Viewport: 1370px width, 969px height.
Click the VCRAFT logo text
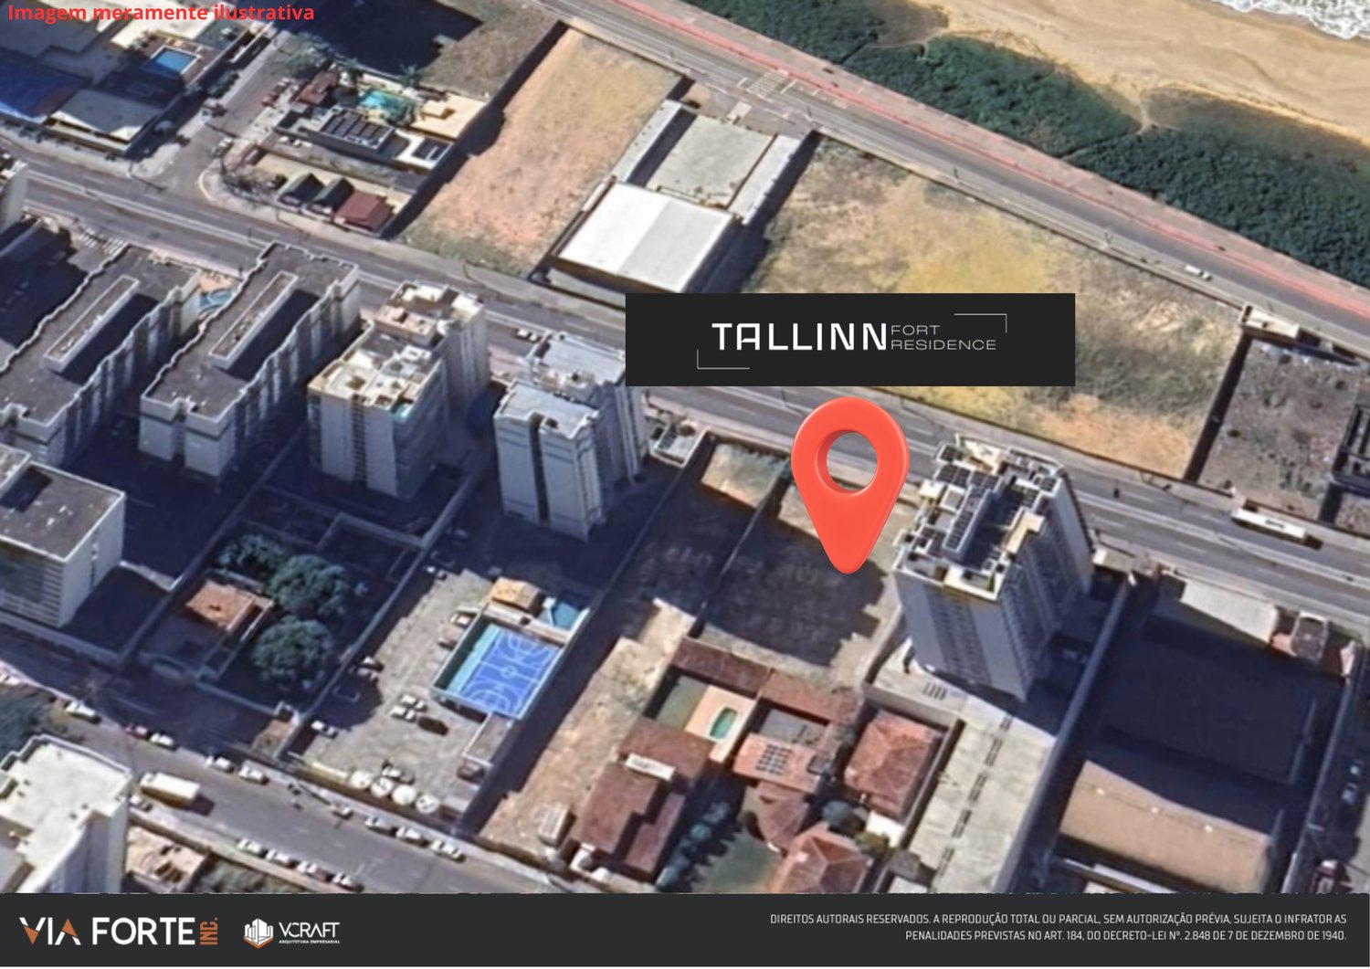[x=309, y=932]
